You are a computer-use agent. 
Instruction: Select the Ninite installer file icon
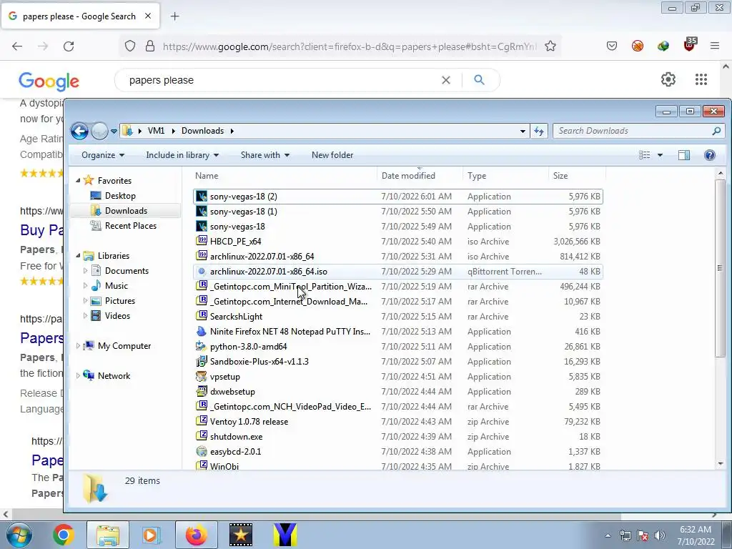(x=201, y=332)
